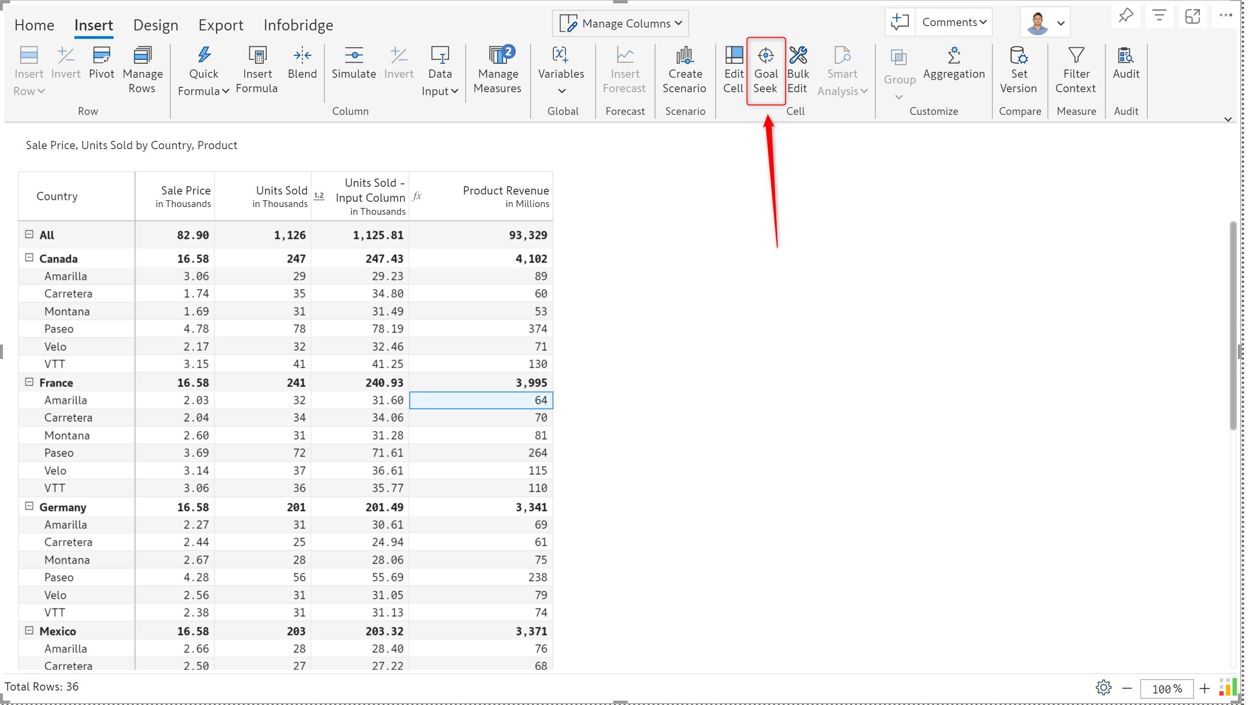1248x705 pixels.
Task: Open Manage Rows tool
Action: pos(142,70)
